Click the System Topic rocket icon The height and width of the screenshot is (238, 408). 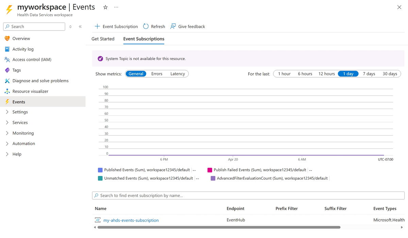pyautogui.click(x=100, y=59)
